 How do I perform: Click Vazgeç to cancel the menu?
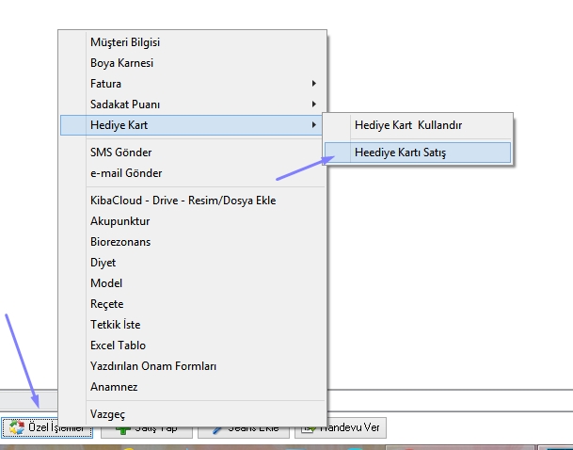(x=107, y=414)
